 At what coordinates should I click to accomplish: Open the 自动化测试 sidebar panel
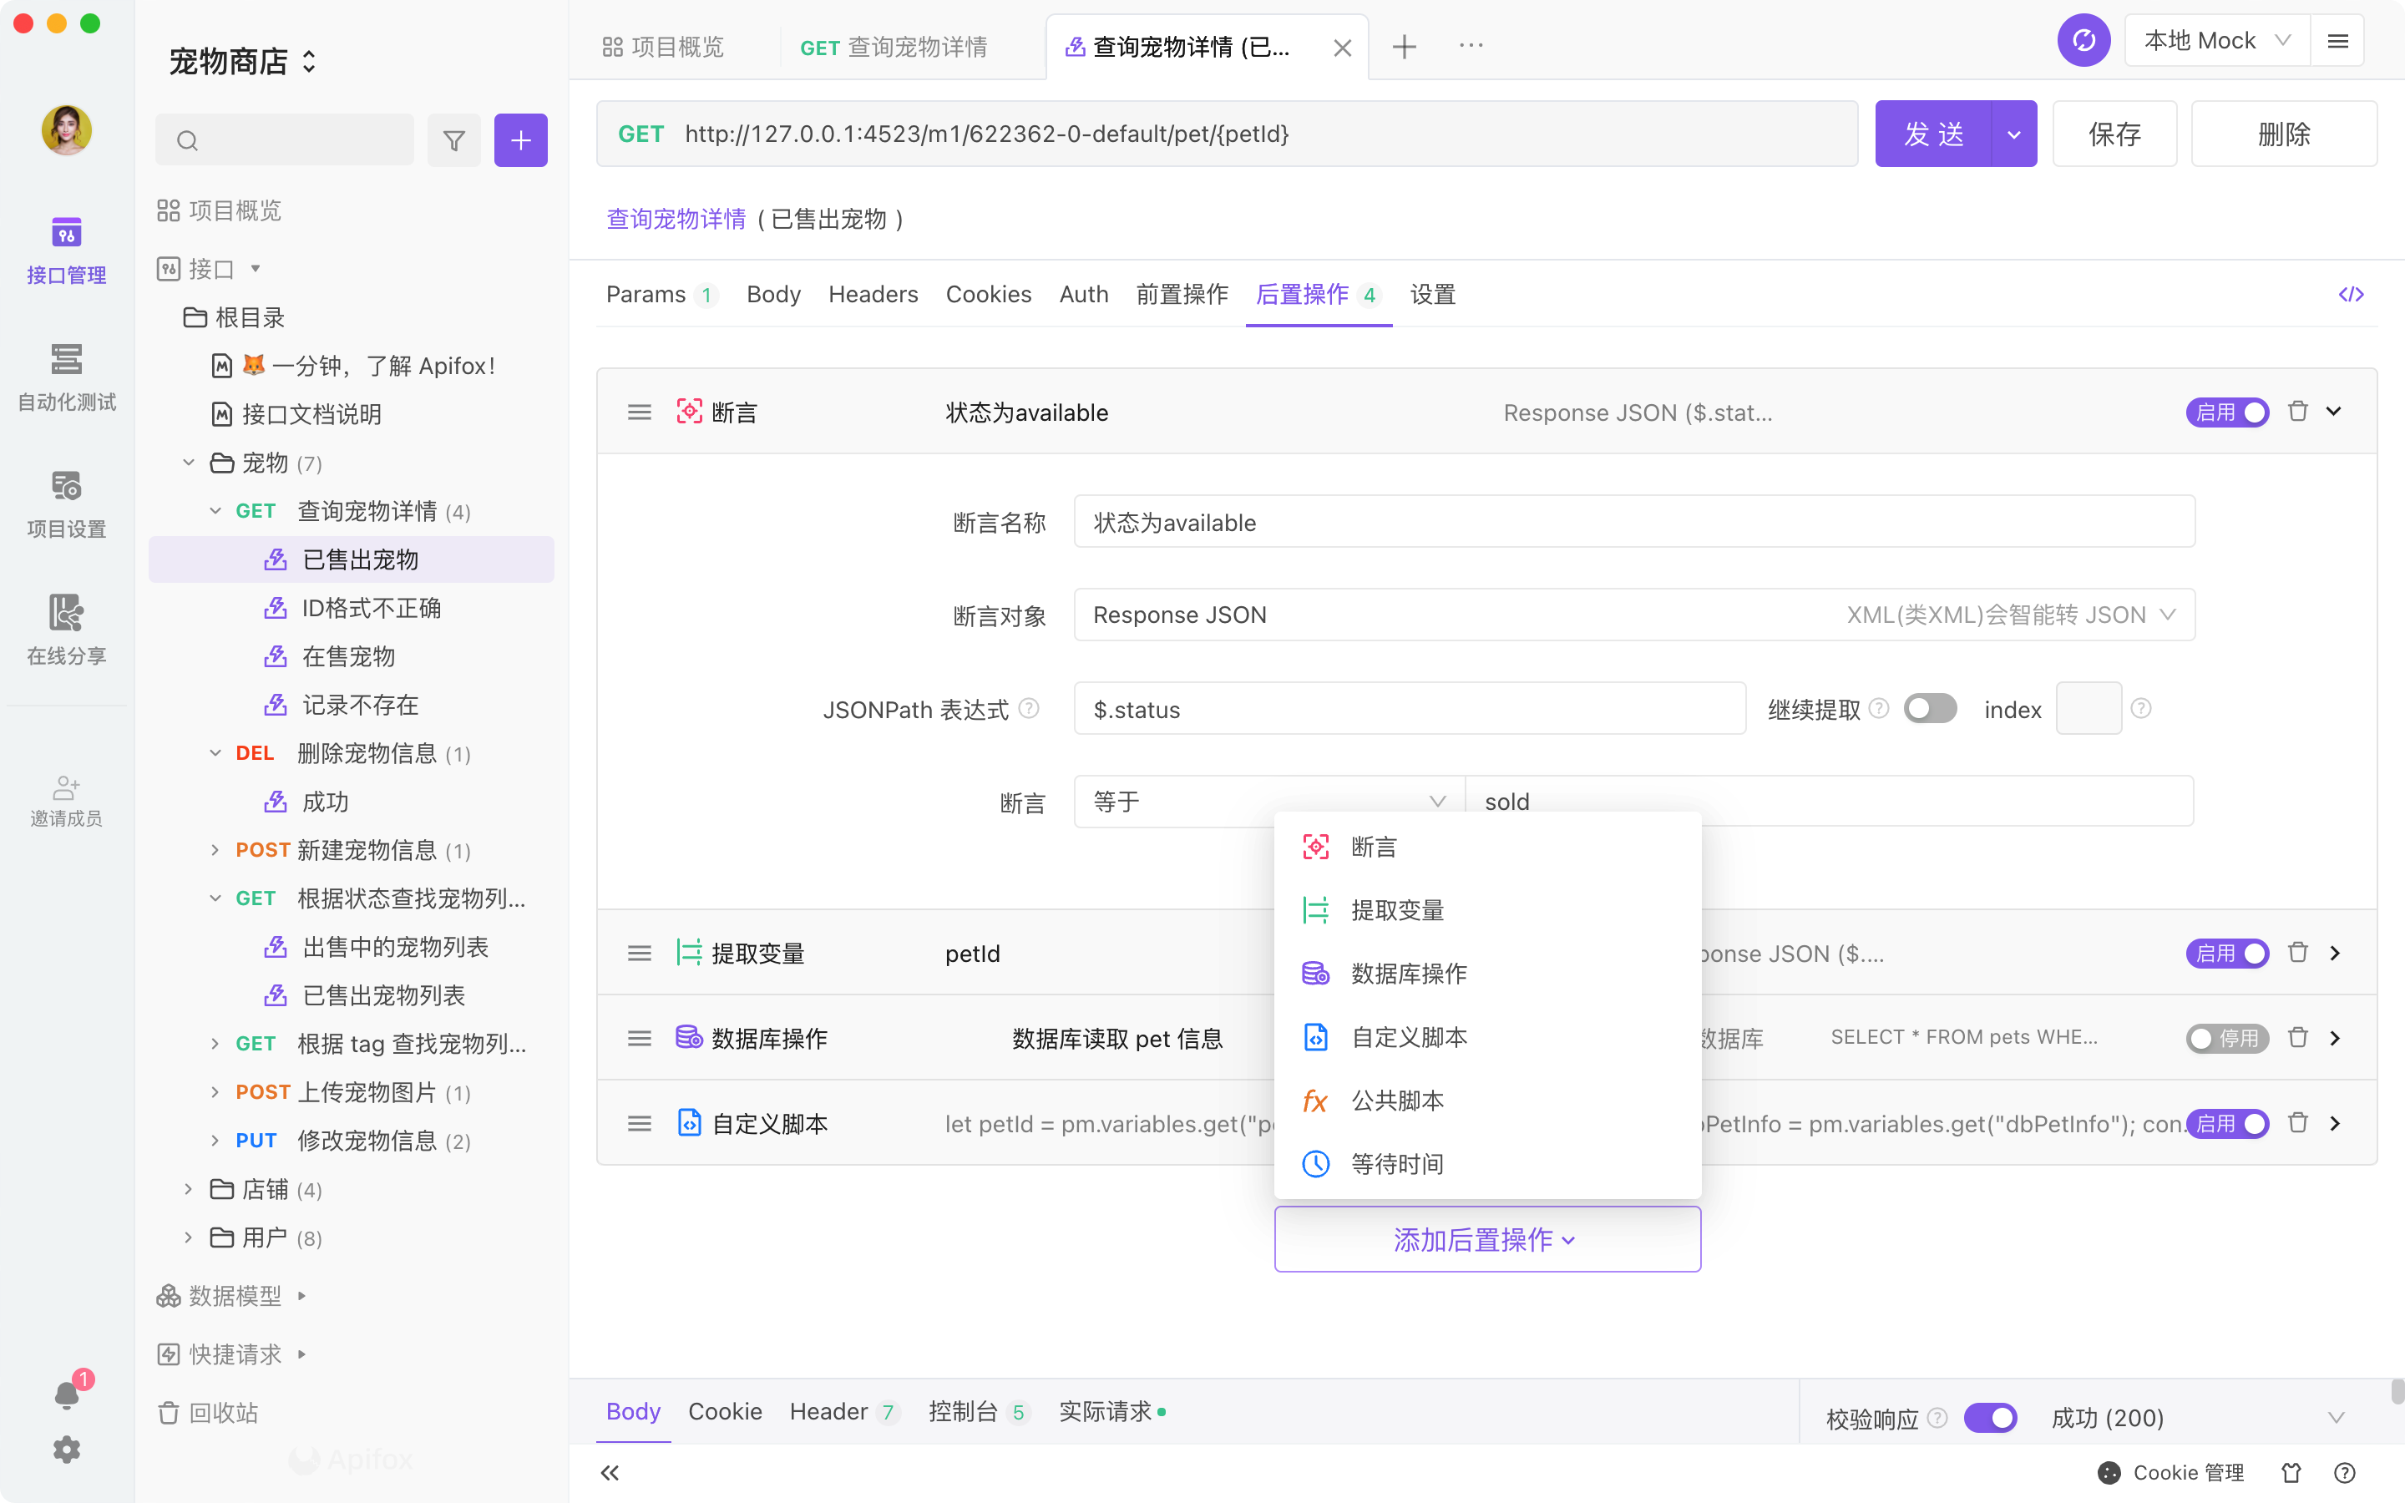(66, 376)
